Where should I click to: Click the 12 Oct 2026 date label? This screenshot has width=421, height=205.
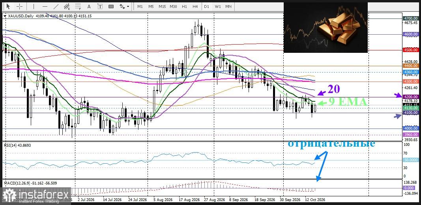click(x=315, y=200)
